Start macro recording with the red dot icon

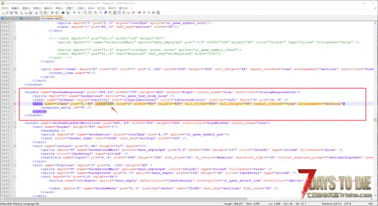(x=139, y=12)
